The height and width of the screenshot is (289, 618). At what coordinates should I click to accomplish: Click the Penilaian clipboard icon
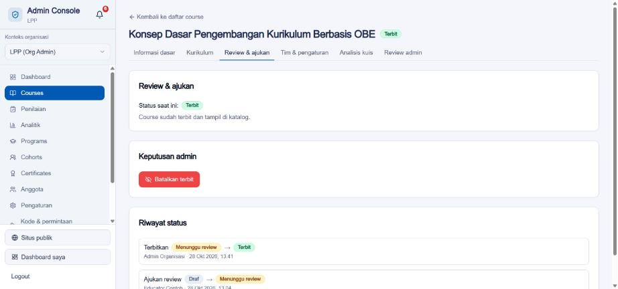tap(13, 109)
